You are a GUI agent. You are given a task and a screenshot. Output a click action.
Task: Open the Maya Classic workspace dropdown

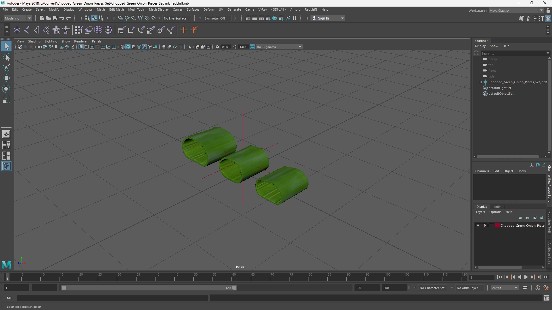pyautogui.click(x=516, y=10)
